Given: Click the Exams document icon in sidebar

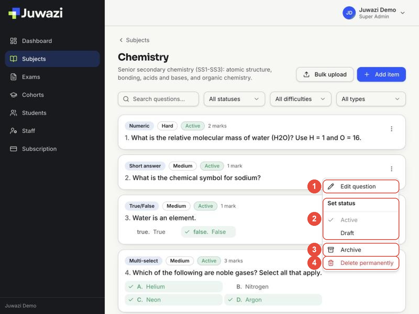Looking at the screenshot, I should click(x=13, y=77).
